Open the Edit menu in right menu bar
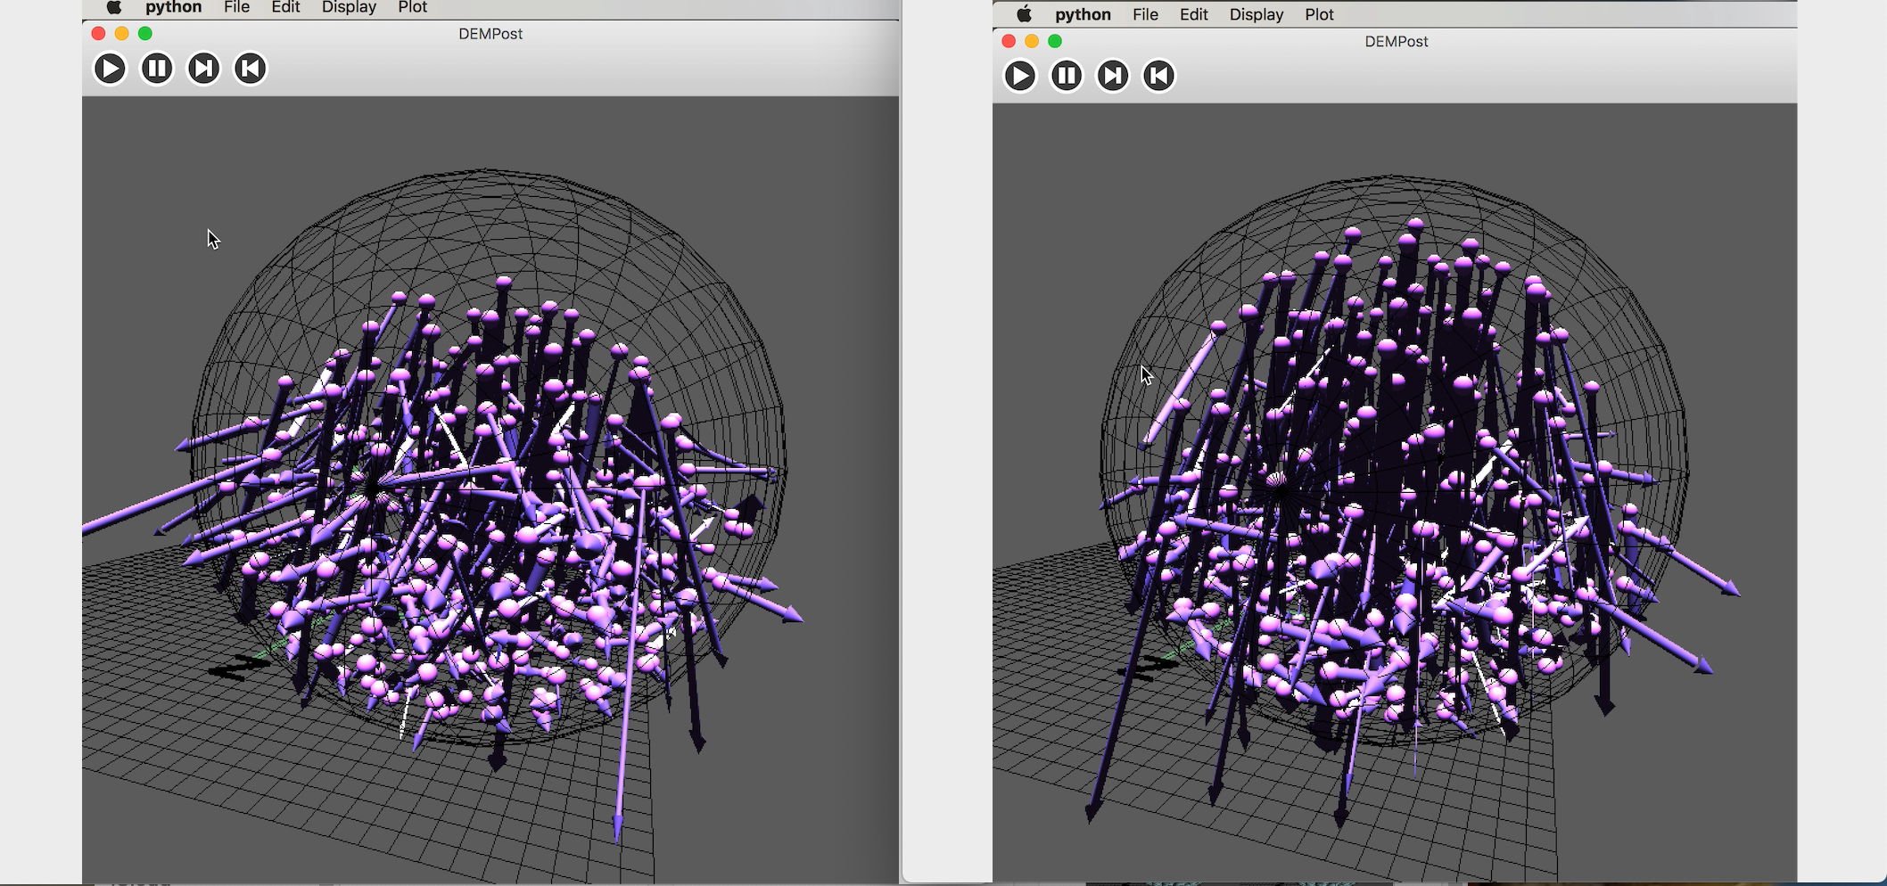 pos(1193,14)
